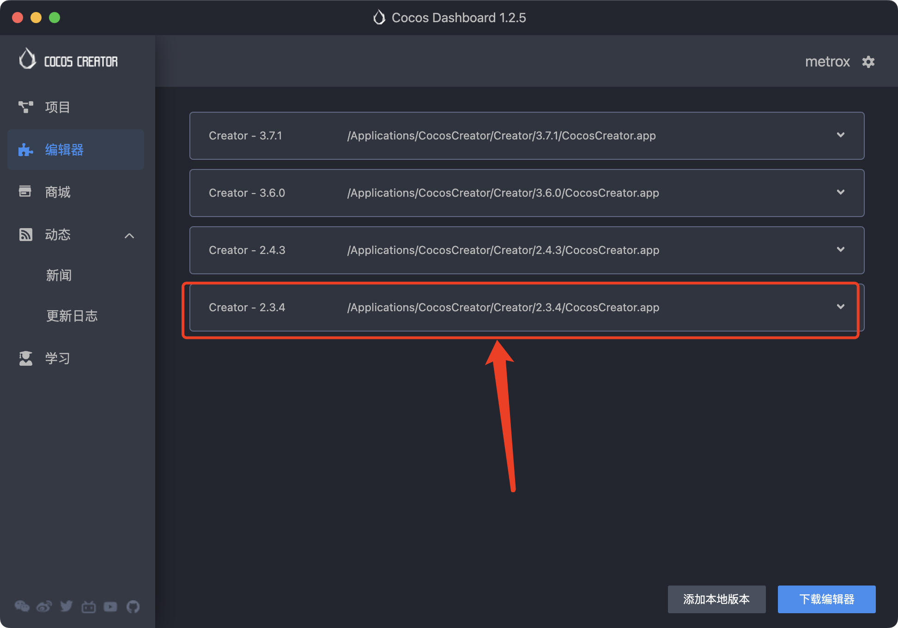The width and height of the screenshot is (898, 628).
Task: Click the Cocos Creator logo in sidebar
Action: [68, 59]
